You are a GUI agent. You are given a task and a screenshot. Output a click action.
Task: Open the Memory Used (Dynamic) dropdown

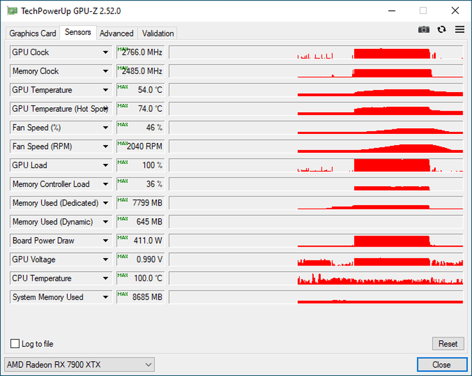click(x=106, y=222)
